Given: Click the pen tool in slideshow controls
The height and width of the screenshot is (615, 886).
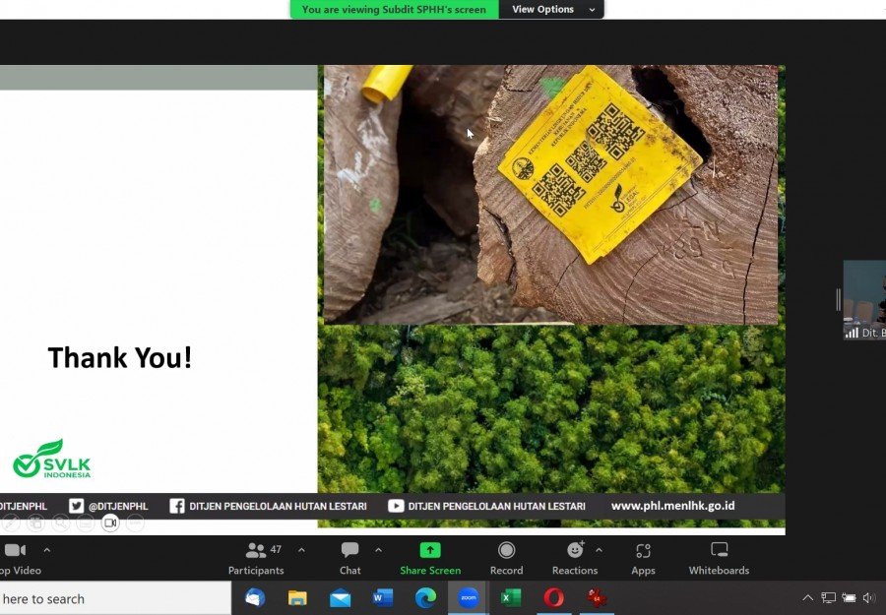Looking at the screenshot, I should [9, 523].
